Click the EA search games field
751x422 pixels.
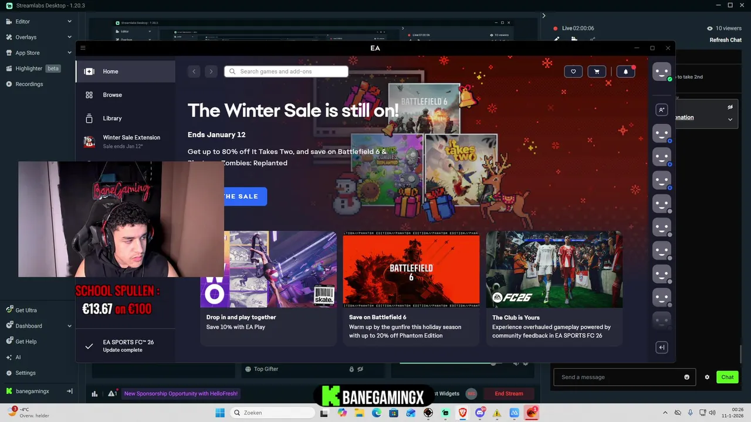point(286,72)
